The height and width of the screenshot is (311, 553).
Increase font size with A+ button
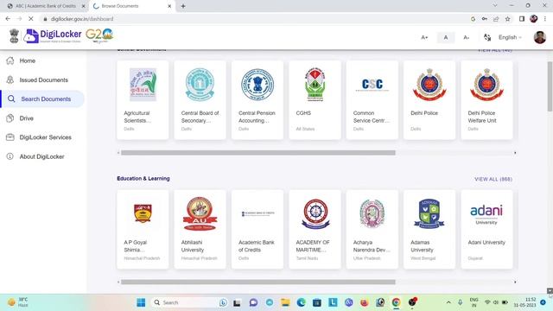pyautogui.click(x=424, y=37)
